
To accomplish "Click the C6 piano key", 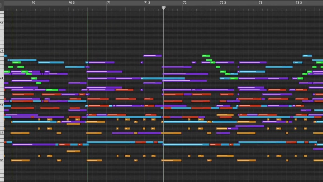I will tap(2, 23).
